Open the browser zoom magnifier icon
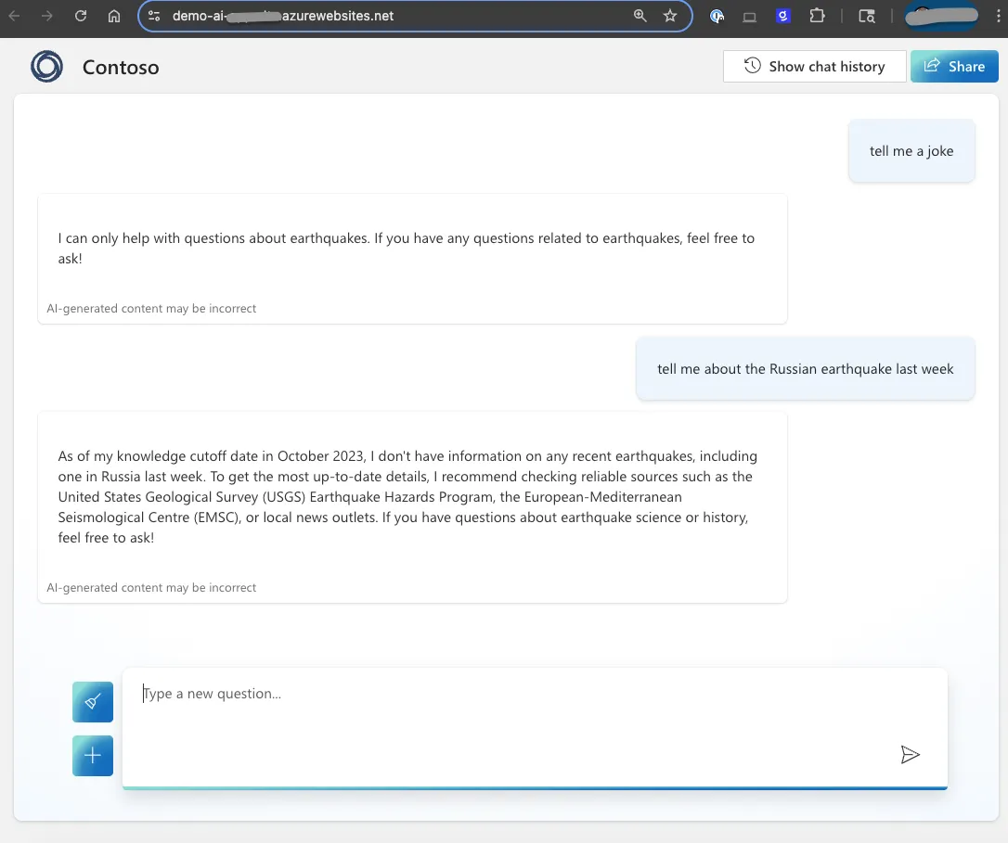The height and width of the screenshot is (843, 1008). [640, 16]
